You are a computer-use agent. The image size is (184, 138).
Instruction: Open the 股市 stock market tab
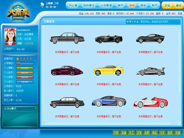click(155, 6)
